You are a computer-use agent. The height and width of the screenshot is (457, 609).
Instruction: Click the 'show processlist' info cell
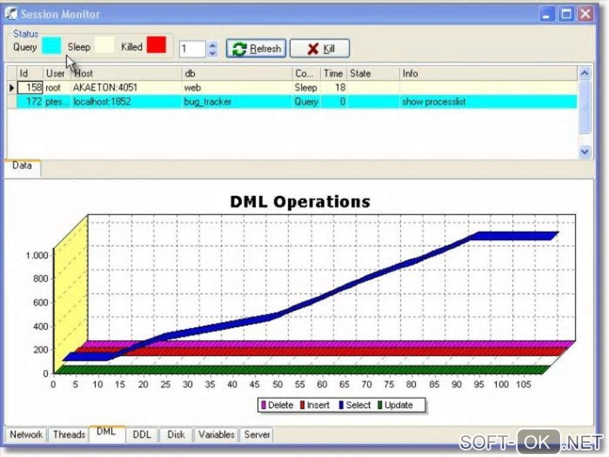(488, 102)
